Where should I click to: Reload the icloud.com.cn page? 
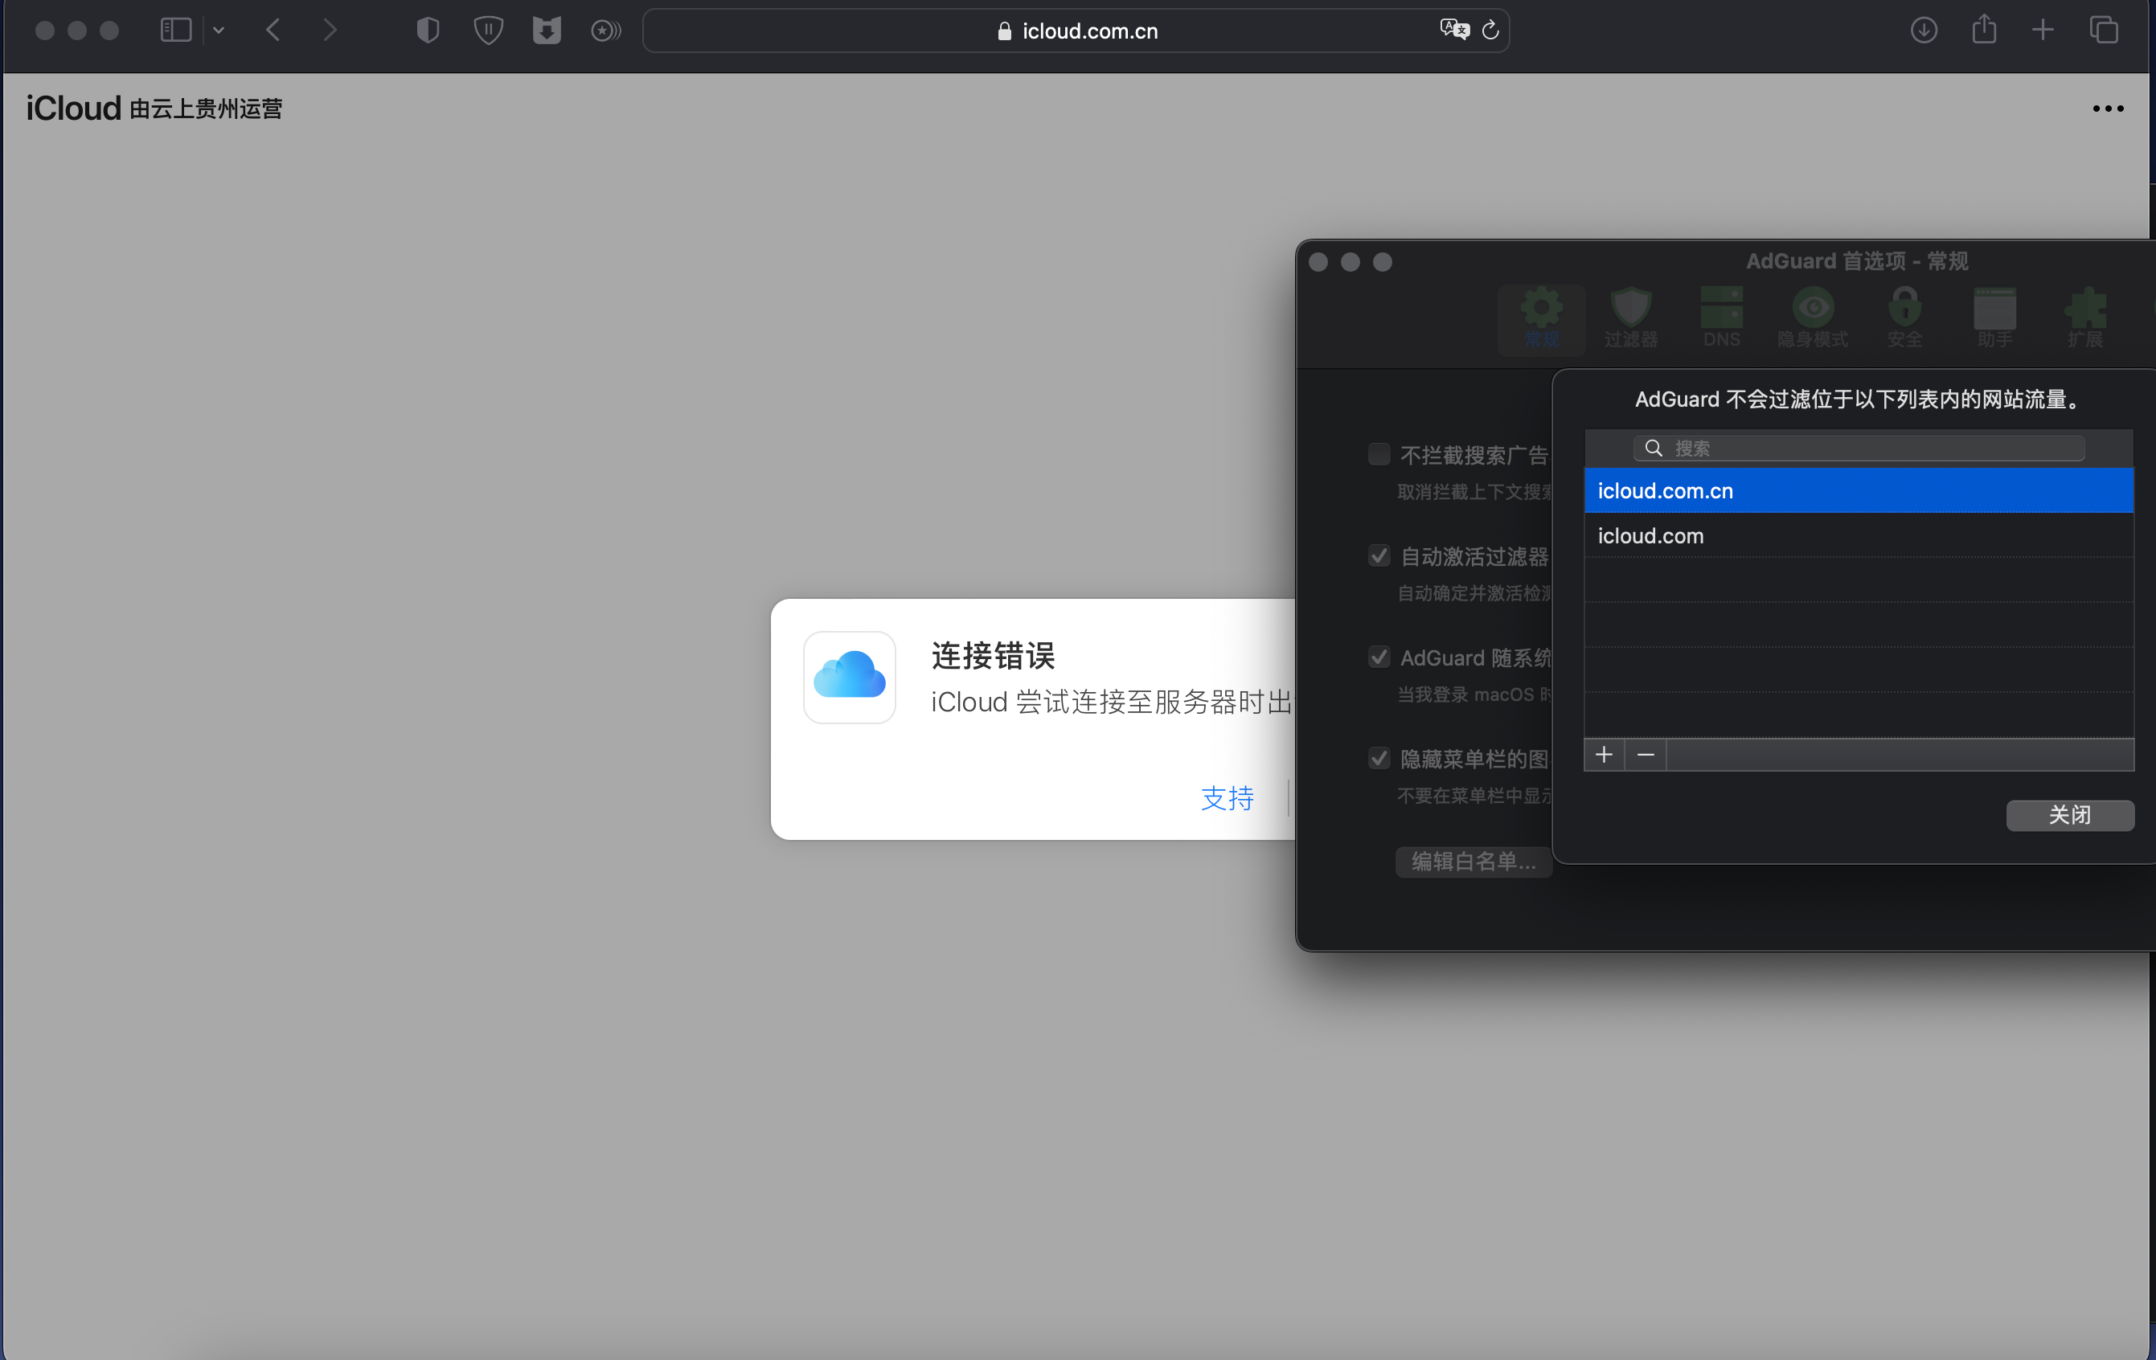point(1490,31)
